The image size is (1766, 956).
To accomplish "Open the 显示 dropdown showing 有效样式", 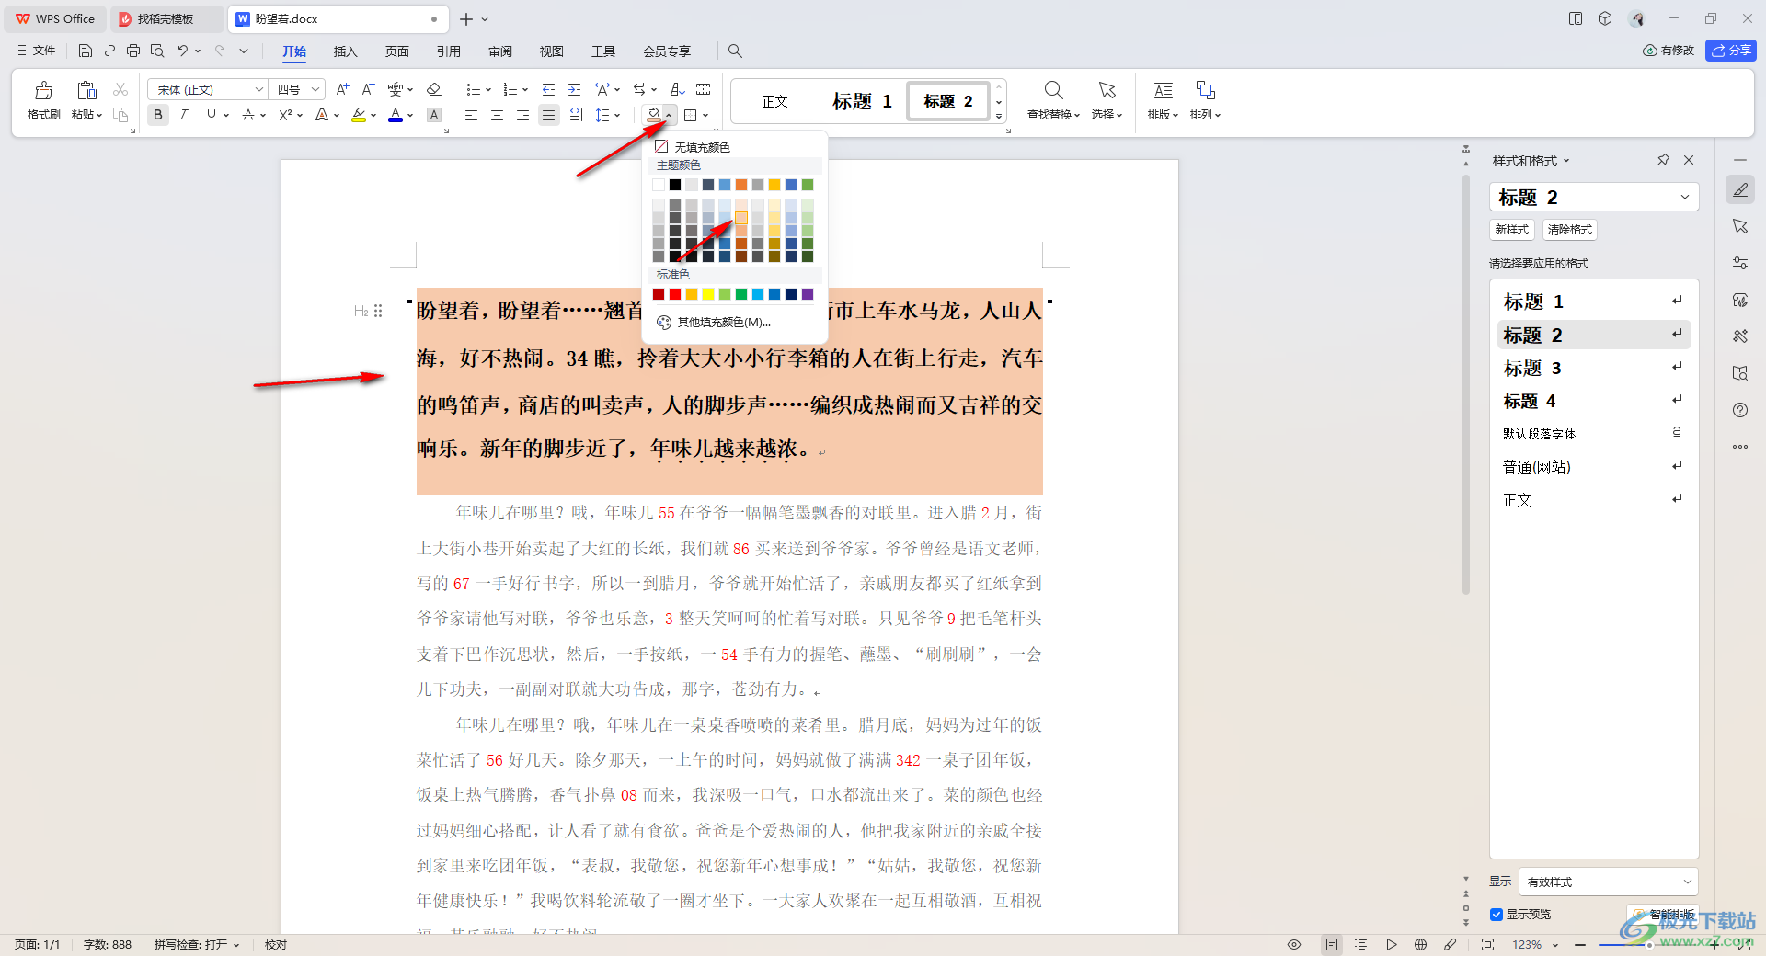I will click(x=1608, y=882).
